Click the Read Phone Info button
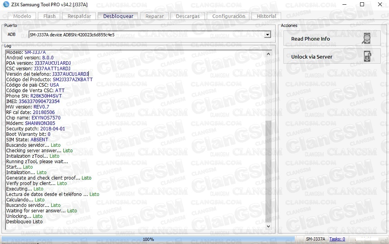The height and width of the screenshot is (244, 389). point(332,38)
